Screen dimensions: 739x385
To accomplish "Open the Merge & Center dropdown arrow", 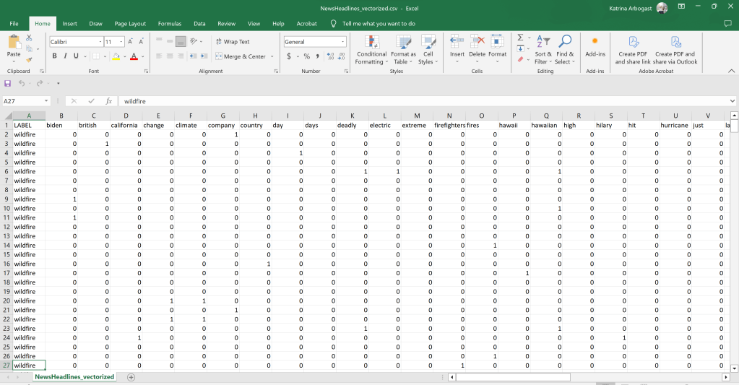I will pyautogui.click(x=270, y=56).
